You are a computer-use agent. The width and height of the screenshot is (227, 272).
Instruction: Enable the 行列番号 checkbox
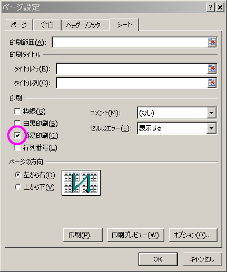coord(17,147)
